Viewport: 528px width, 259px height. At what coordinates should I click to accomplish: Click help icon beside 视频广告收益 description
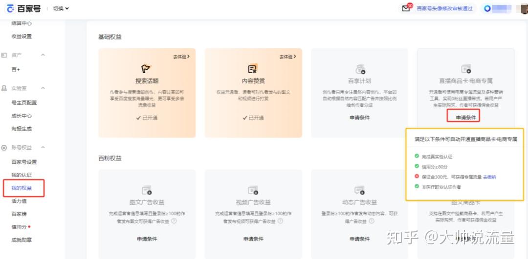click(280, 221)
